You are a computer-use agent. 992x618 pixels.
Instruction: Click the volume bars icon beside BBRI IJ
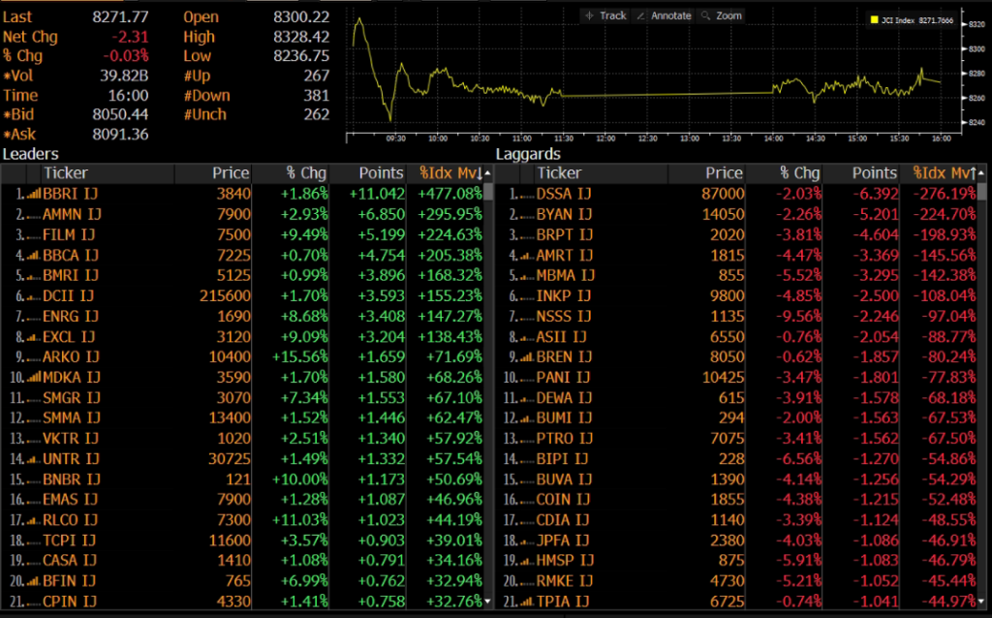(x=34, y=194)
